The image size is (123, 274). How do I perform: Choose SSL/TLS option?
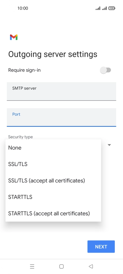[53, 164]
